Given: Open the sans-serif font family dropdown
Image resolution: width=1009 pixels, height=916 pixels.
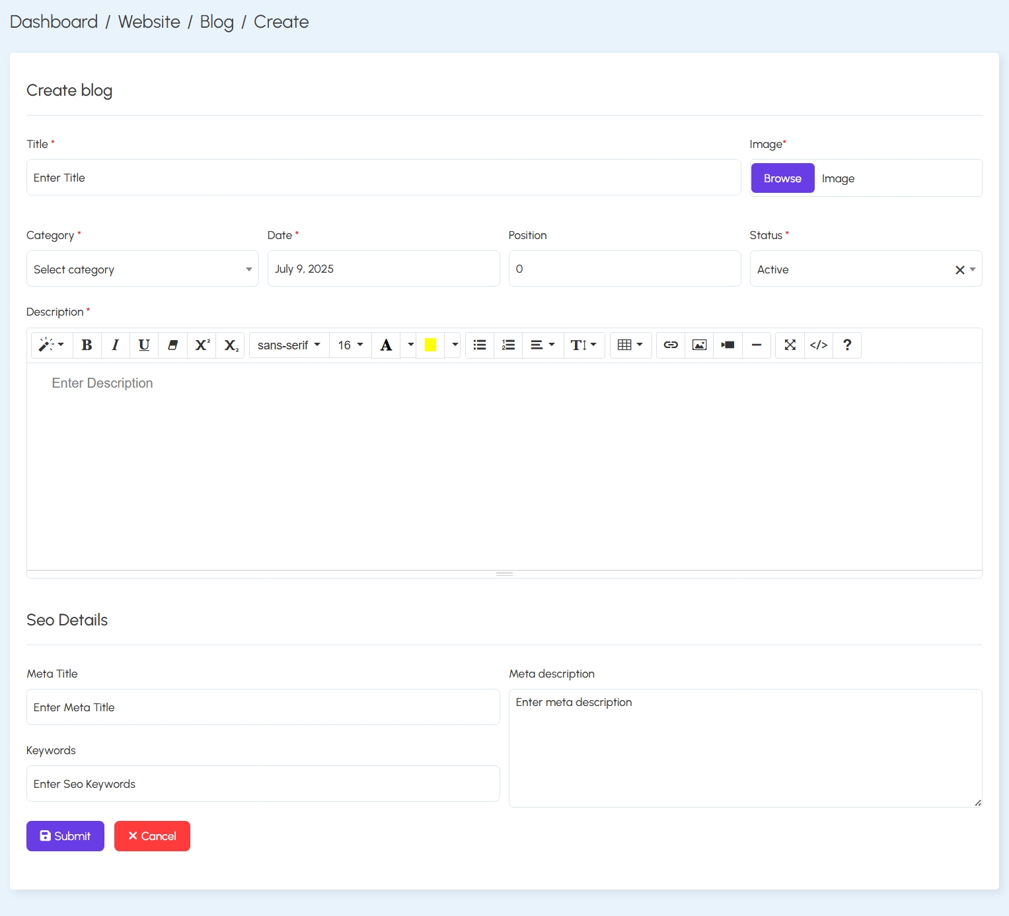Looking at the screenshot, I should pos(289,345).
